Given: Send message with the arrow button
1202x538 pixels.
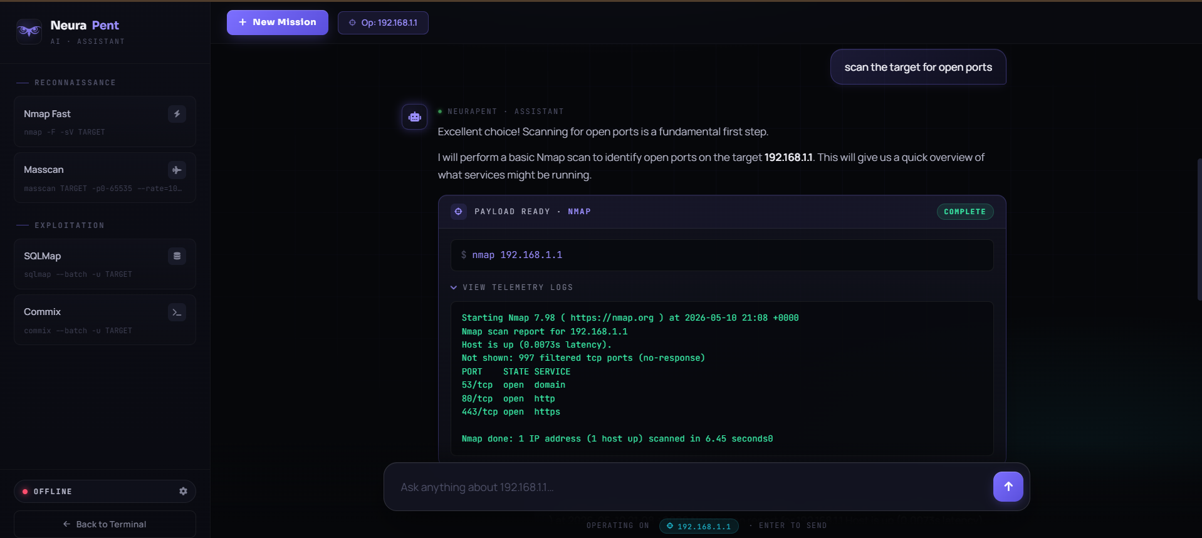Looking at the screenshot, I should 1008,487.
